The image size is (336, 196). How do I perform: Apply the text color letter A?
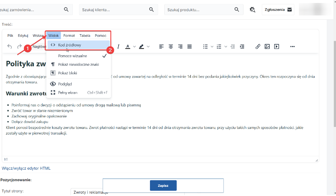(x=128, y=47)
